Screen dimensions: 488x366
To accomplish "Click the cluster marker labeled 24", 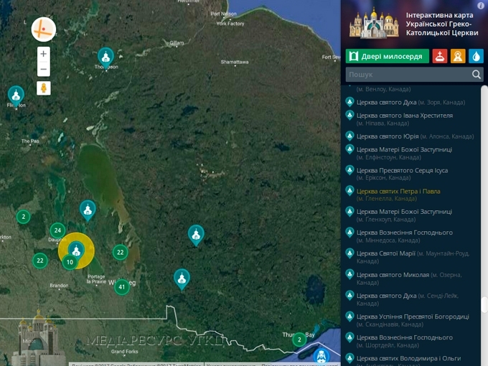I will [57, 230].
